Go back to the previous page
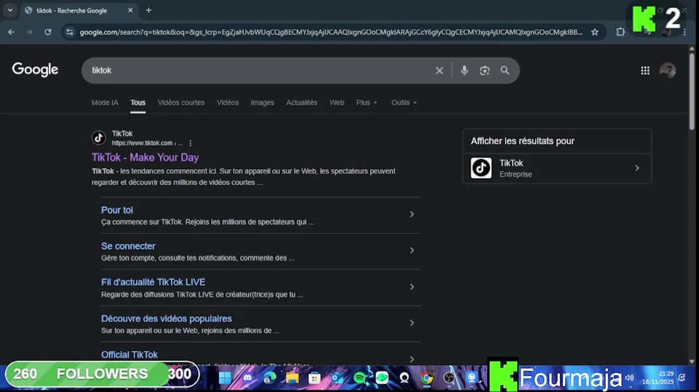 pyautogui.click(x=11, y=32)
